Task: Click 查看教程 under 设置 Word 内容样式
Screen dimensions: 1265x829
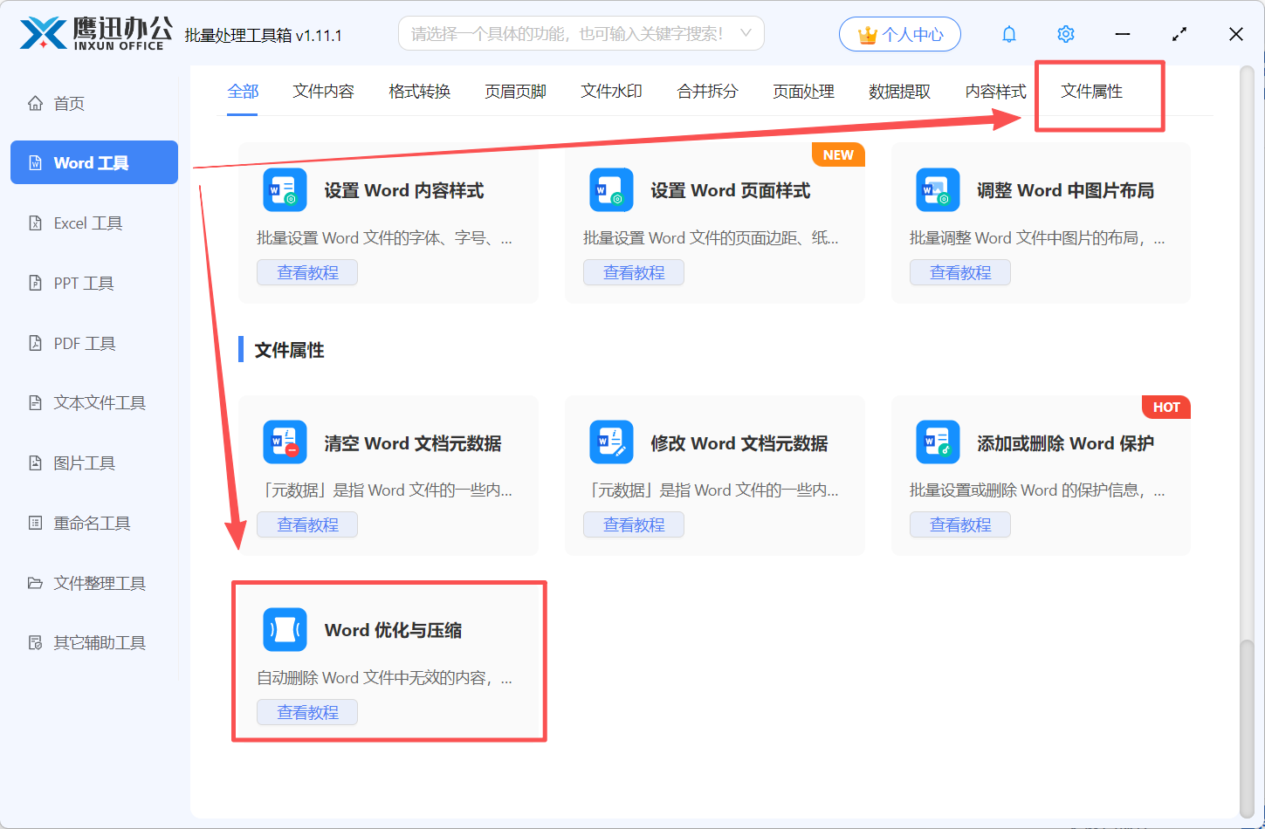Action: pyautogui.click(x=307, y=272)
